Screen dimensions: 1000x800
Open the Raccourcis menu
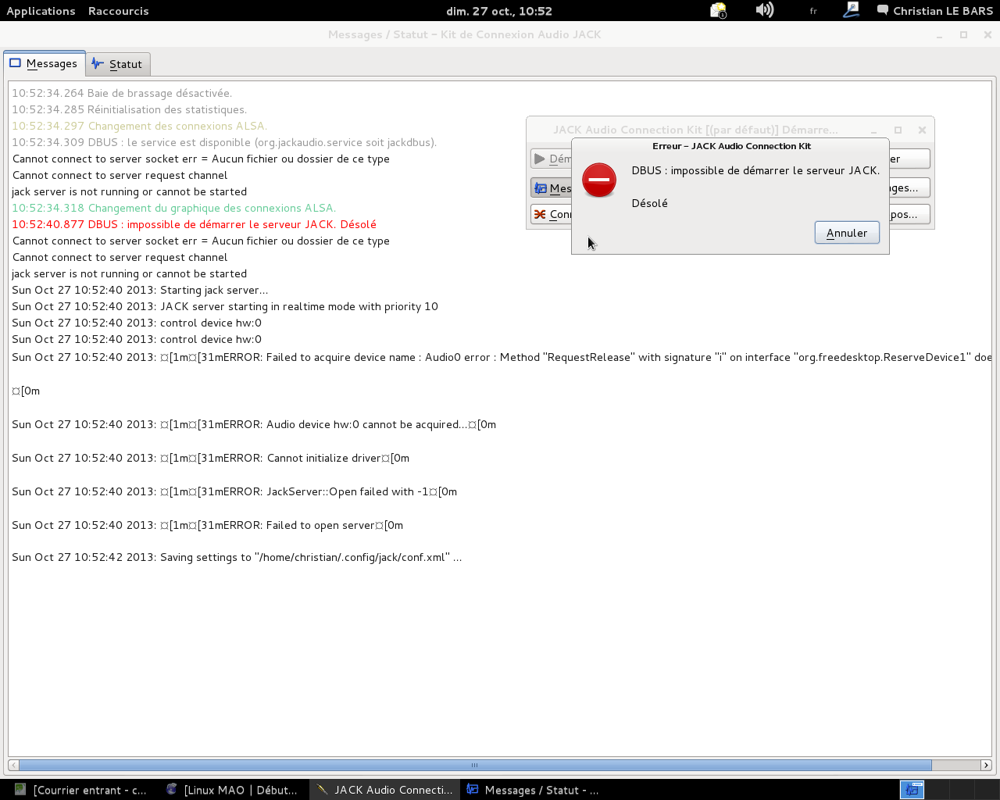118,11
